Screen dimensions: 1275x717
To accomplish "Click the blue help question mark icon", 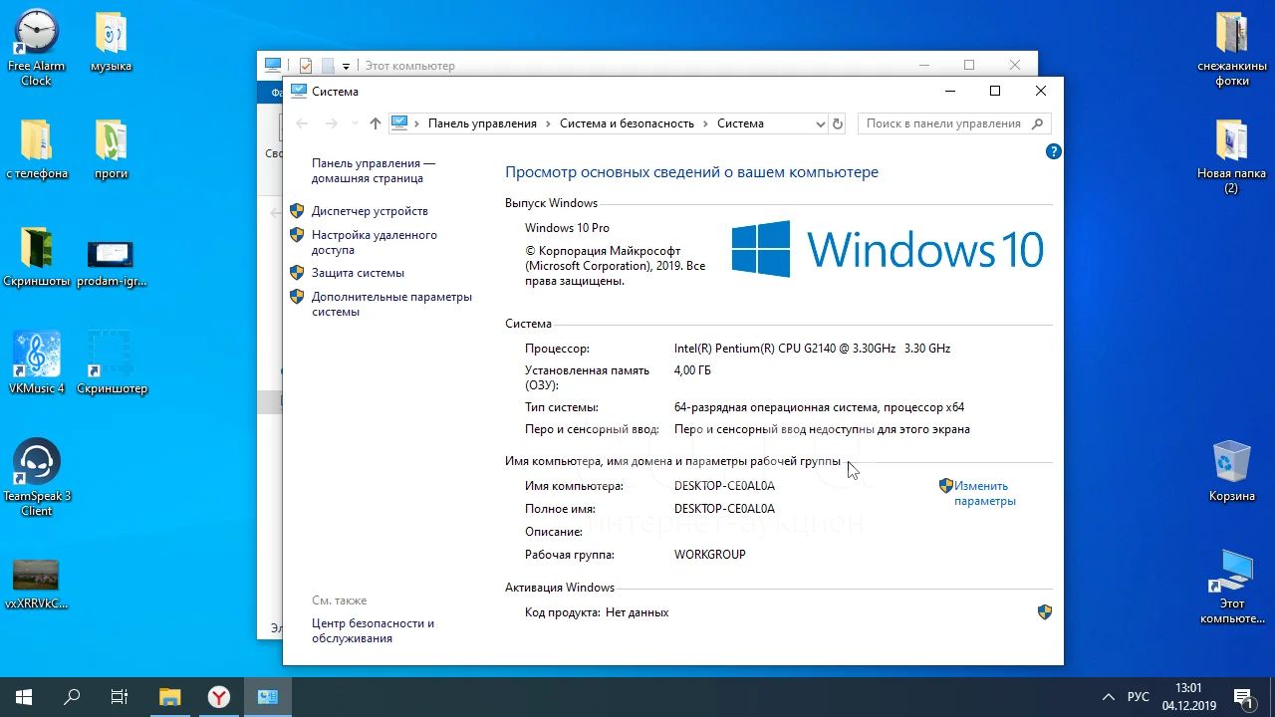I will (1053, 151).
